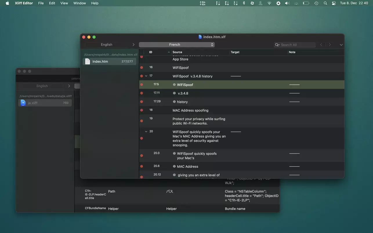
Task: Toggle red status indicator for row 17.11
Action: coord(142,93)
